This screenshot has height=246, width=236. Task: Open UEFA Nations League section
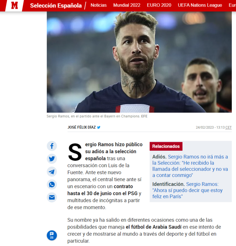pyautogui.click(x=200, y=5)
